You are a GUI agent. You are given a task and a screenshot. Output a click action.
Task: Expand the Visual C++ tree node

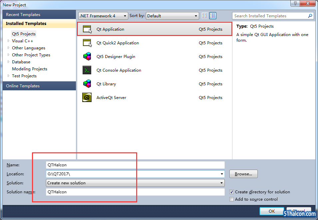(x=9, y=41)
